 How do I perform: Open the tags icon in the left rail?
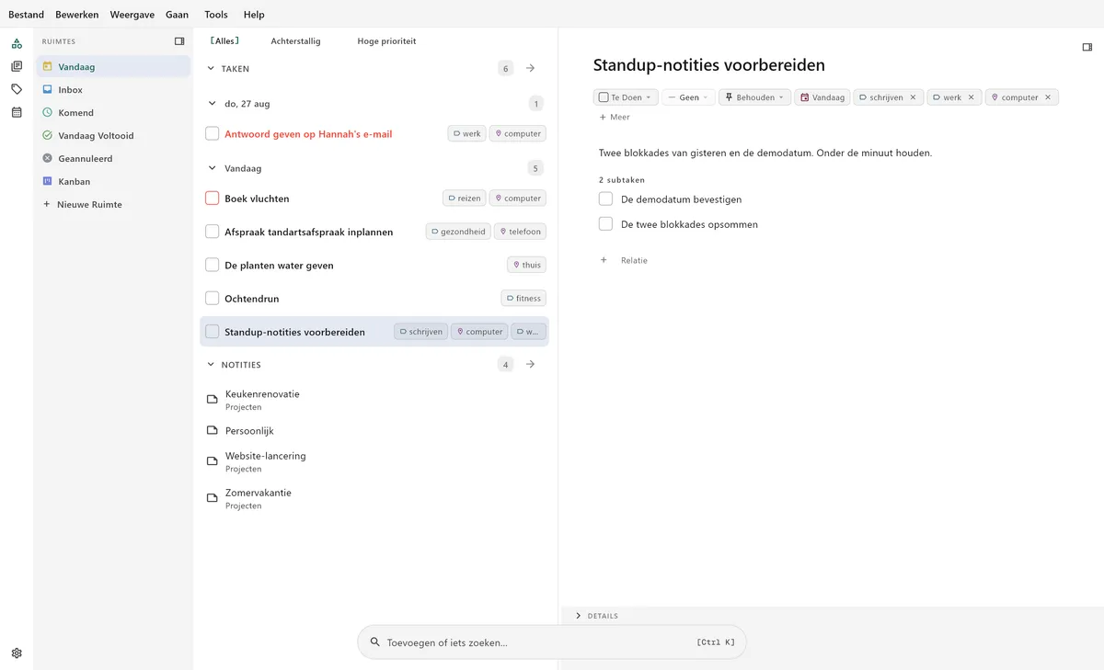pos(17,89)
